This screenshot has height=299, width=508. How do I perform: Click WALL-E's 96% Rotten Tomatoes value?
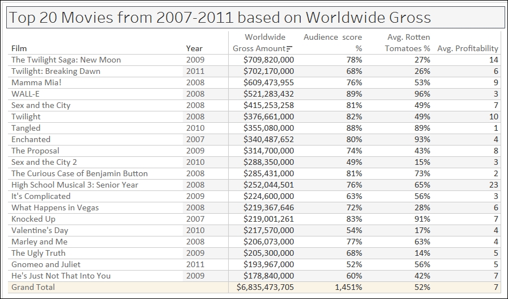click(422, 94)
